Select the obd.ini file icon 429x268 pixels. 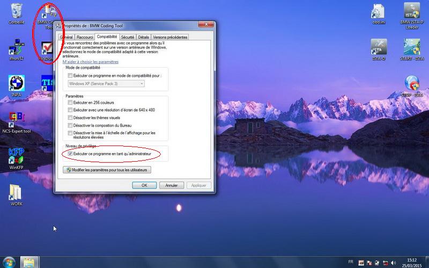[379, 14]
